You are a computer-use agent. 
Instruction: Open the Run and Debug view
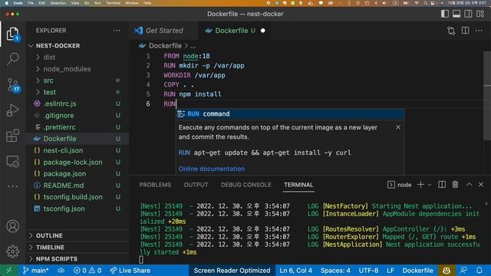(12, 110)
